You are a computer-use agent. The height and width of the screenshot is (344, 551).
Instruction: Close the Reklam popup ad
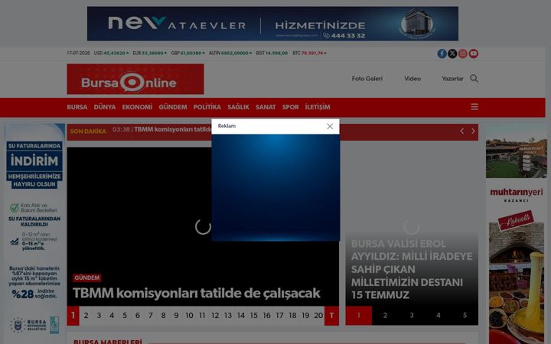point(330,126)
